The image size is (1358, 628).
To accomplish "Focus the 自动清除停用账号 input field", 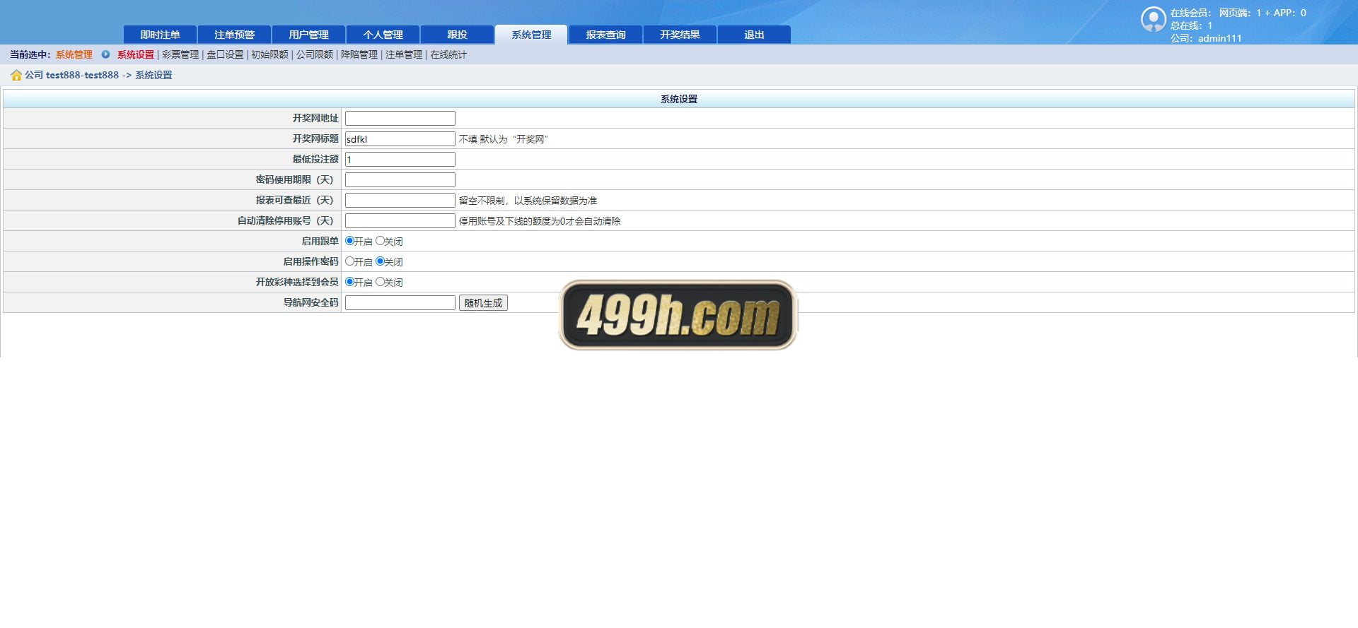I will (x=400, y=221).
